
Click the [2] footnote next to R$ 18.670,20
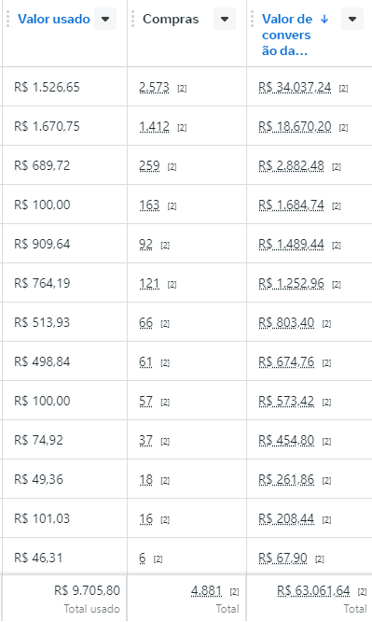pyautogui.click(x=343, y=127)
